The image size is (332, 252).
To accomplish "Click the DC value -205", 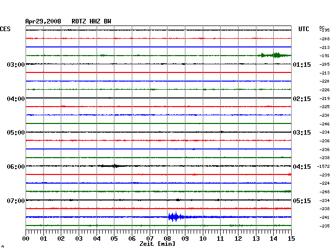I will (x=324, y=64).
